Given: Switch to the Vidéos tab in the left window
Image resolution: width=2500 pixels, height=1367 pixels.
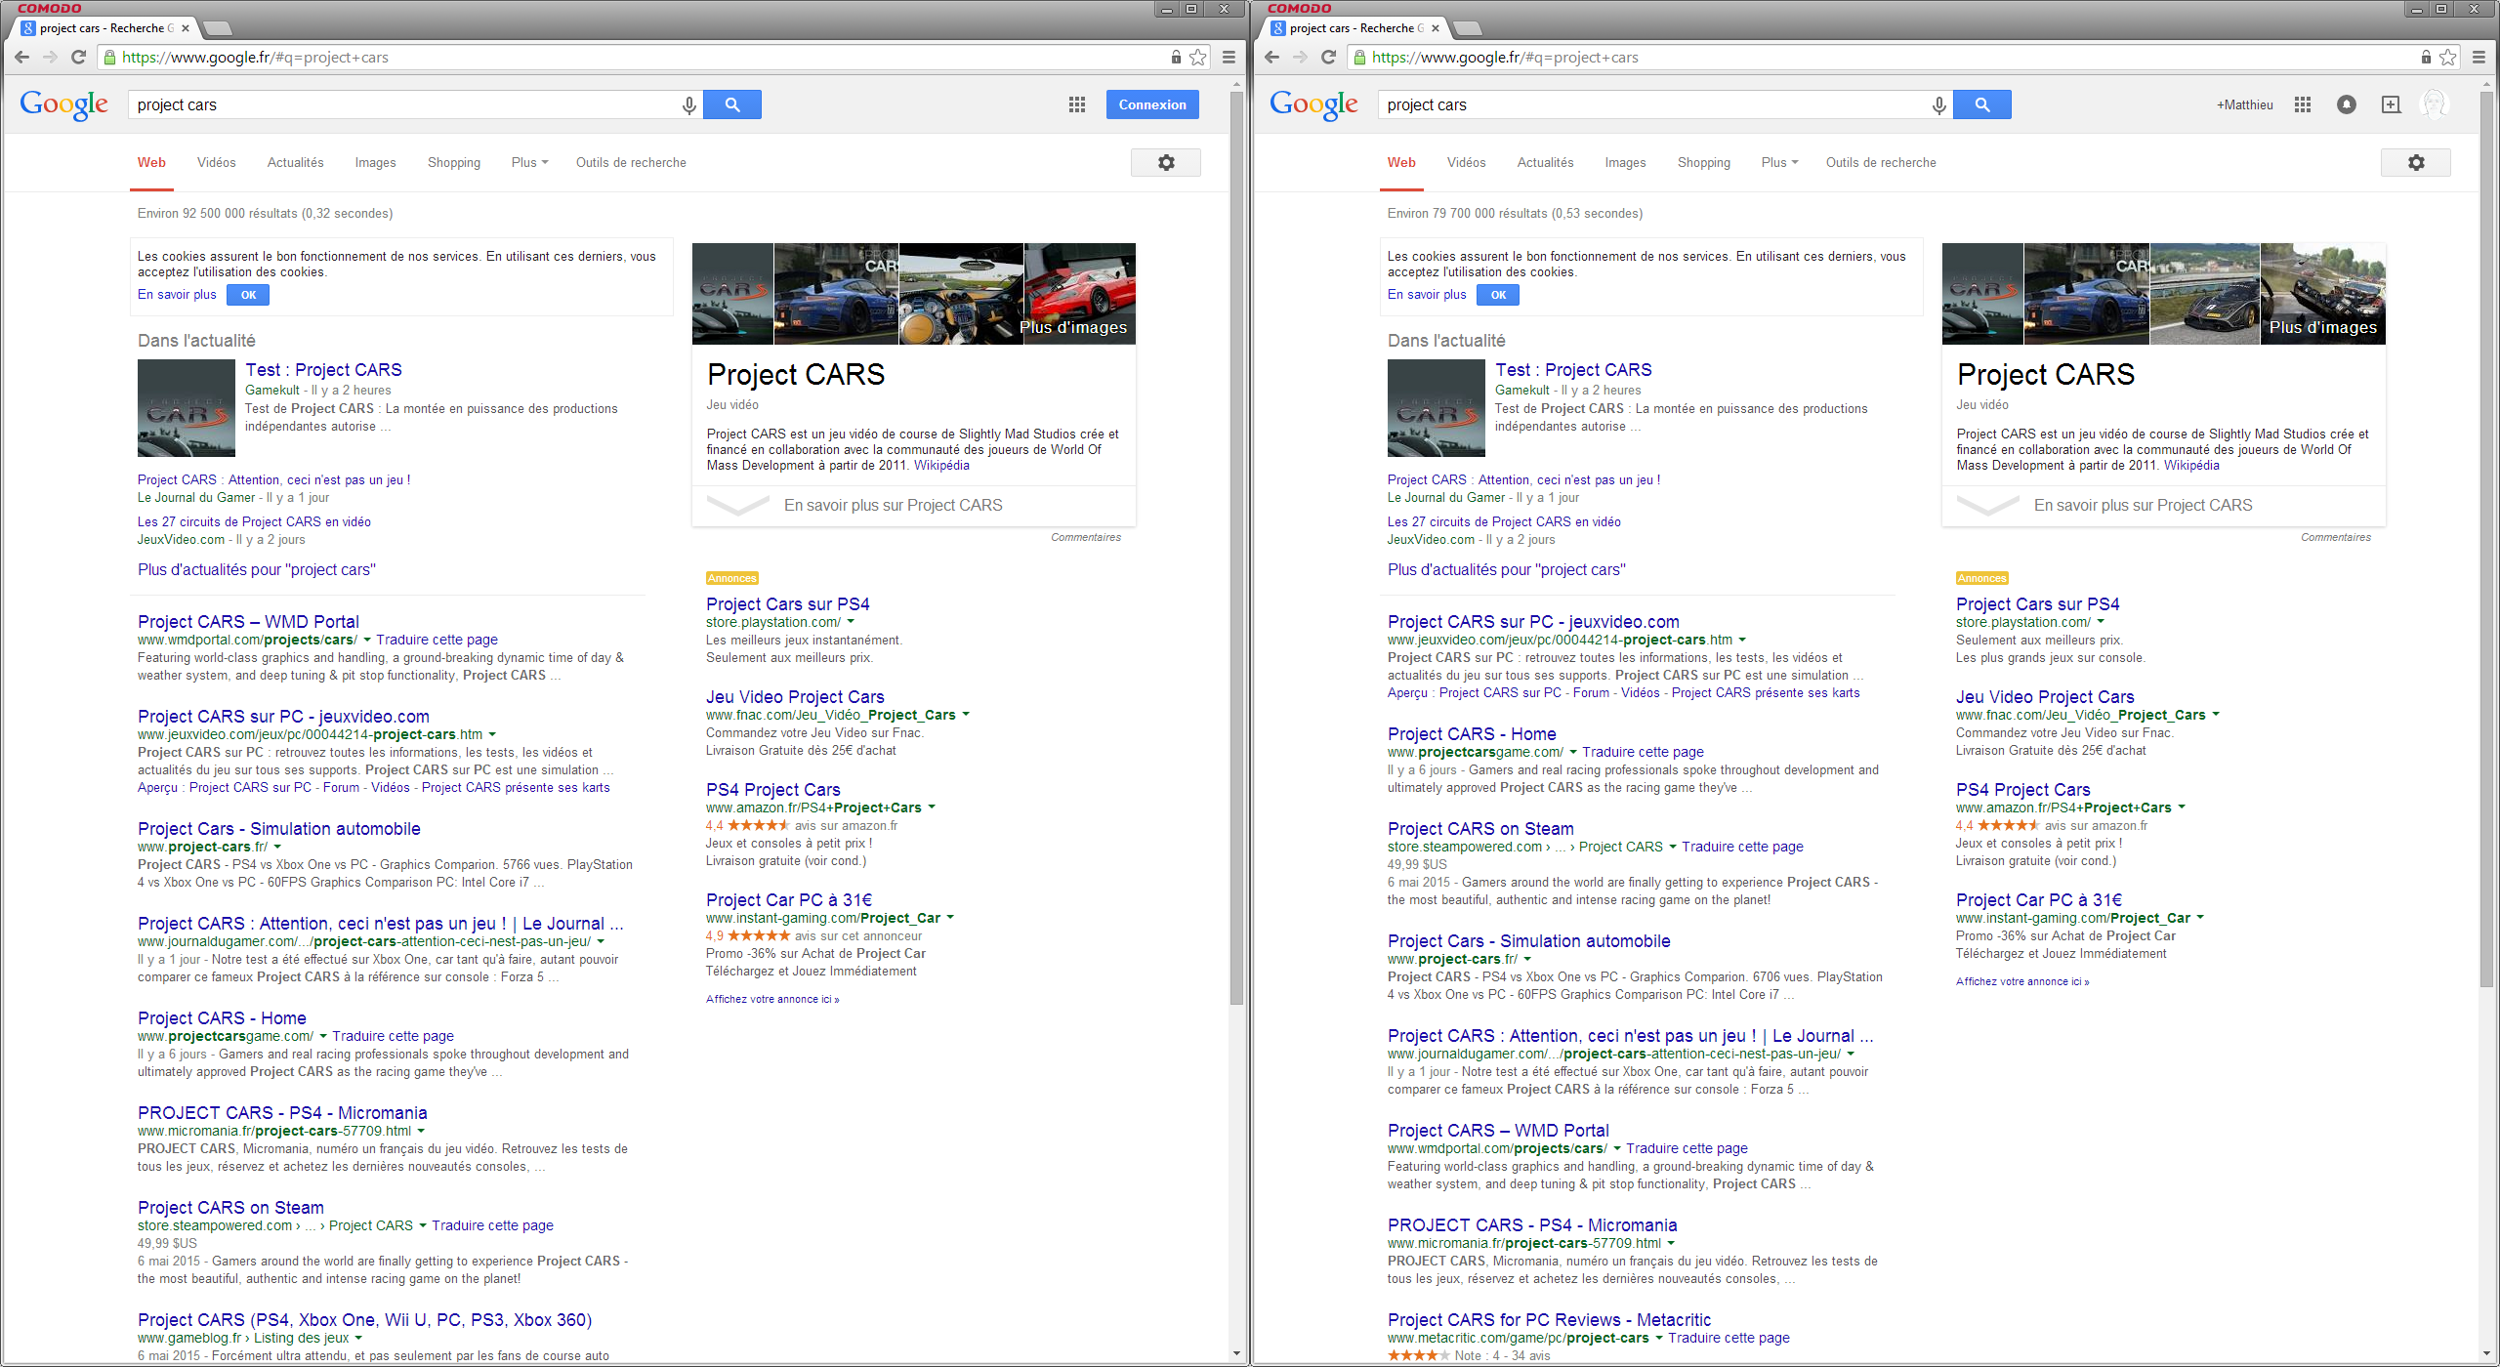Looking at the screenshot, I should [x=216, y=163].
